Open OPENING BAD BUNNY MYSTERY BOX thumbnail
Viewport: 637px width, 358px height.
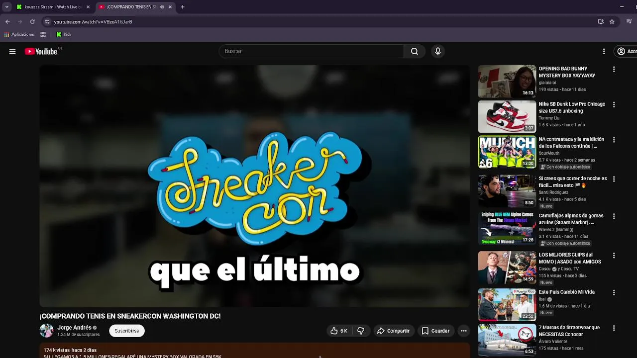pos(507,81)
